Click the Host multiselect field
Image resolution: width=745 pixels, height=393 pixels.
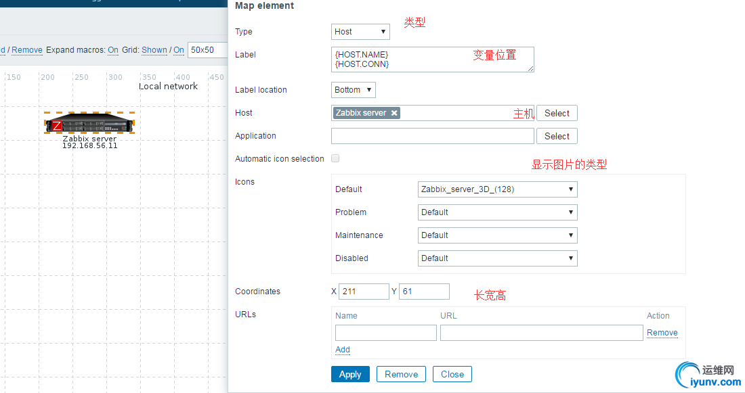pos(432,113)
